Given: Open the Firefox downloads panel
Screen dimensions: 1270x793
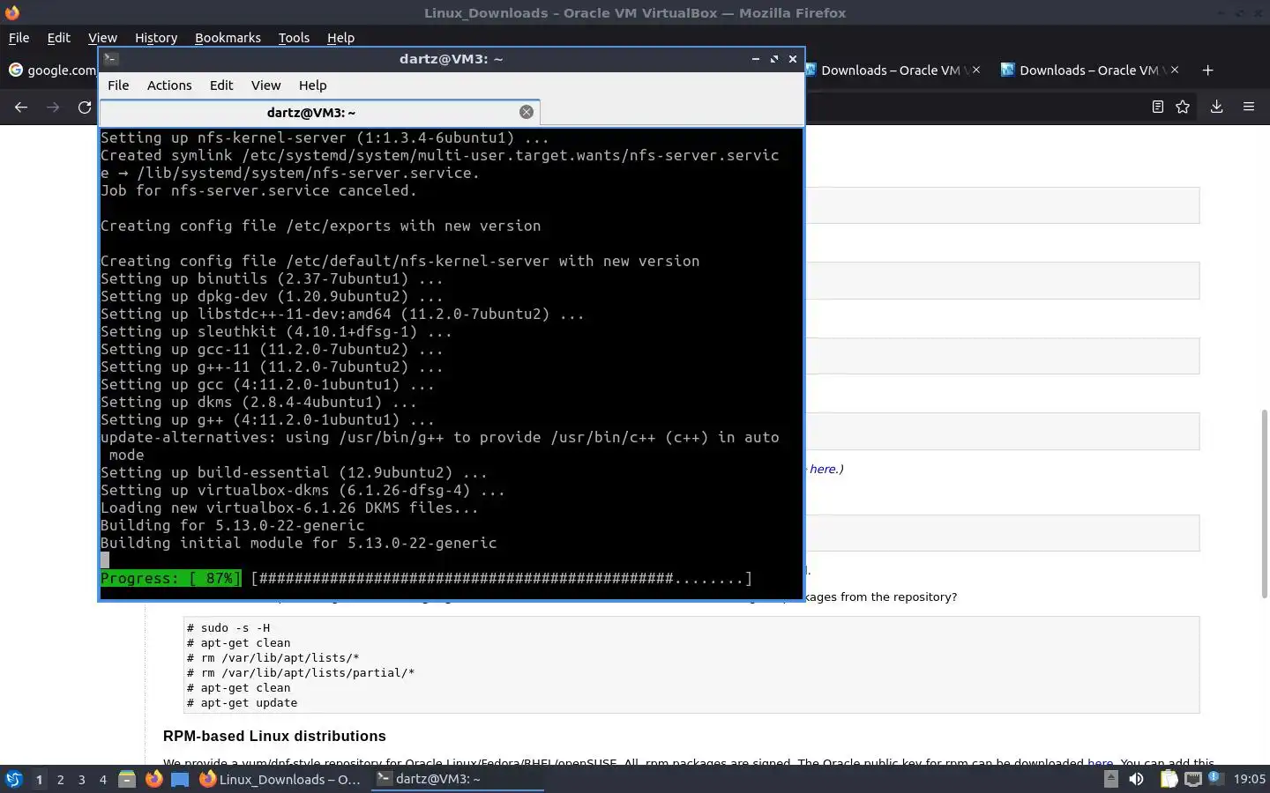Looking at the screenshot, I should click(1216, 107).
